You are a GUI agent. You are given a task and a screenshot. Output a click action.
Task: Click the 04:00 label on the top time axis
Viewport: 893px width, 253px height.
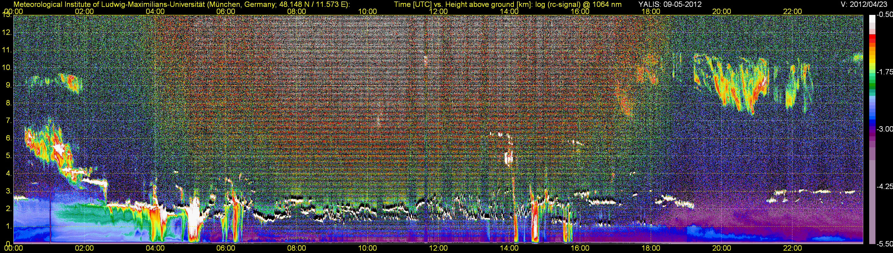(x=155, y=11)
